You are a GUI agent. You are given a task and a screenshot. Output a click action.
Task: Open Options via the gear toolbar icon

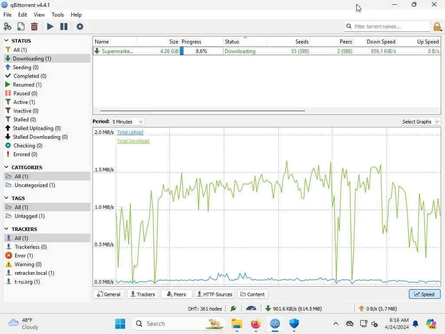click(x=80, y=27)
